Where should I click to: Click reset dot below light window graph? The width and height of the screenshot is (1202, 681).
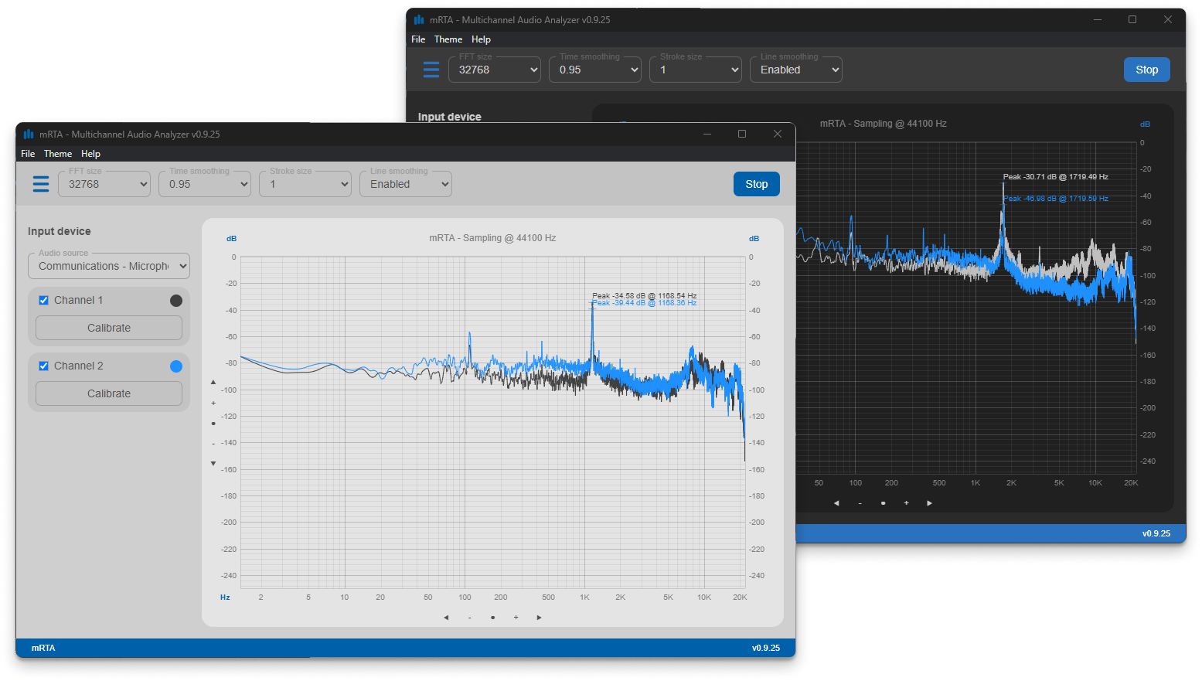click(x=492, y=618)
